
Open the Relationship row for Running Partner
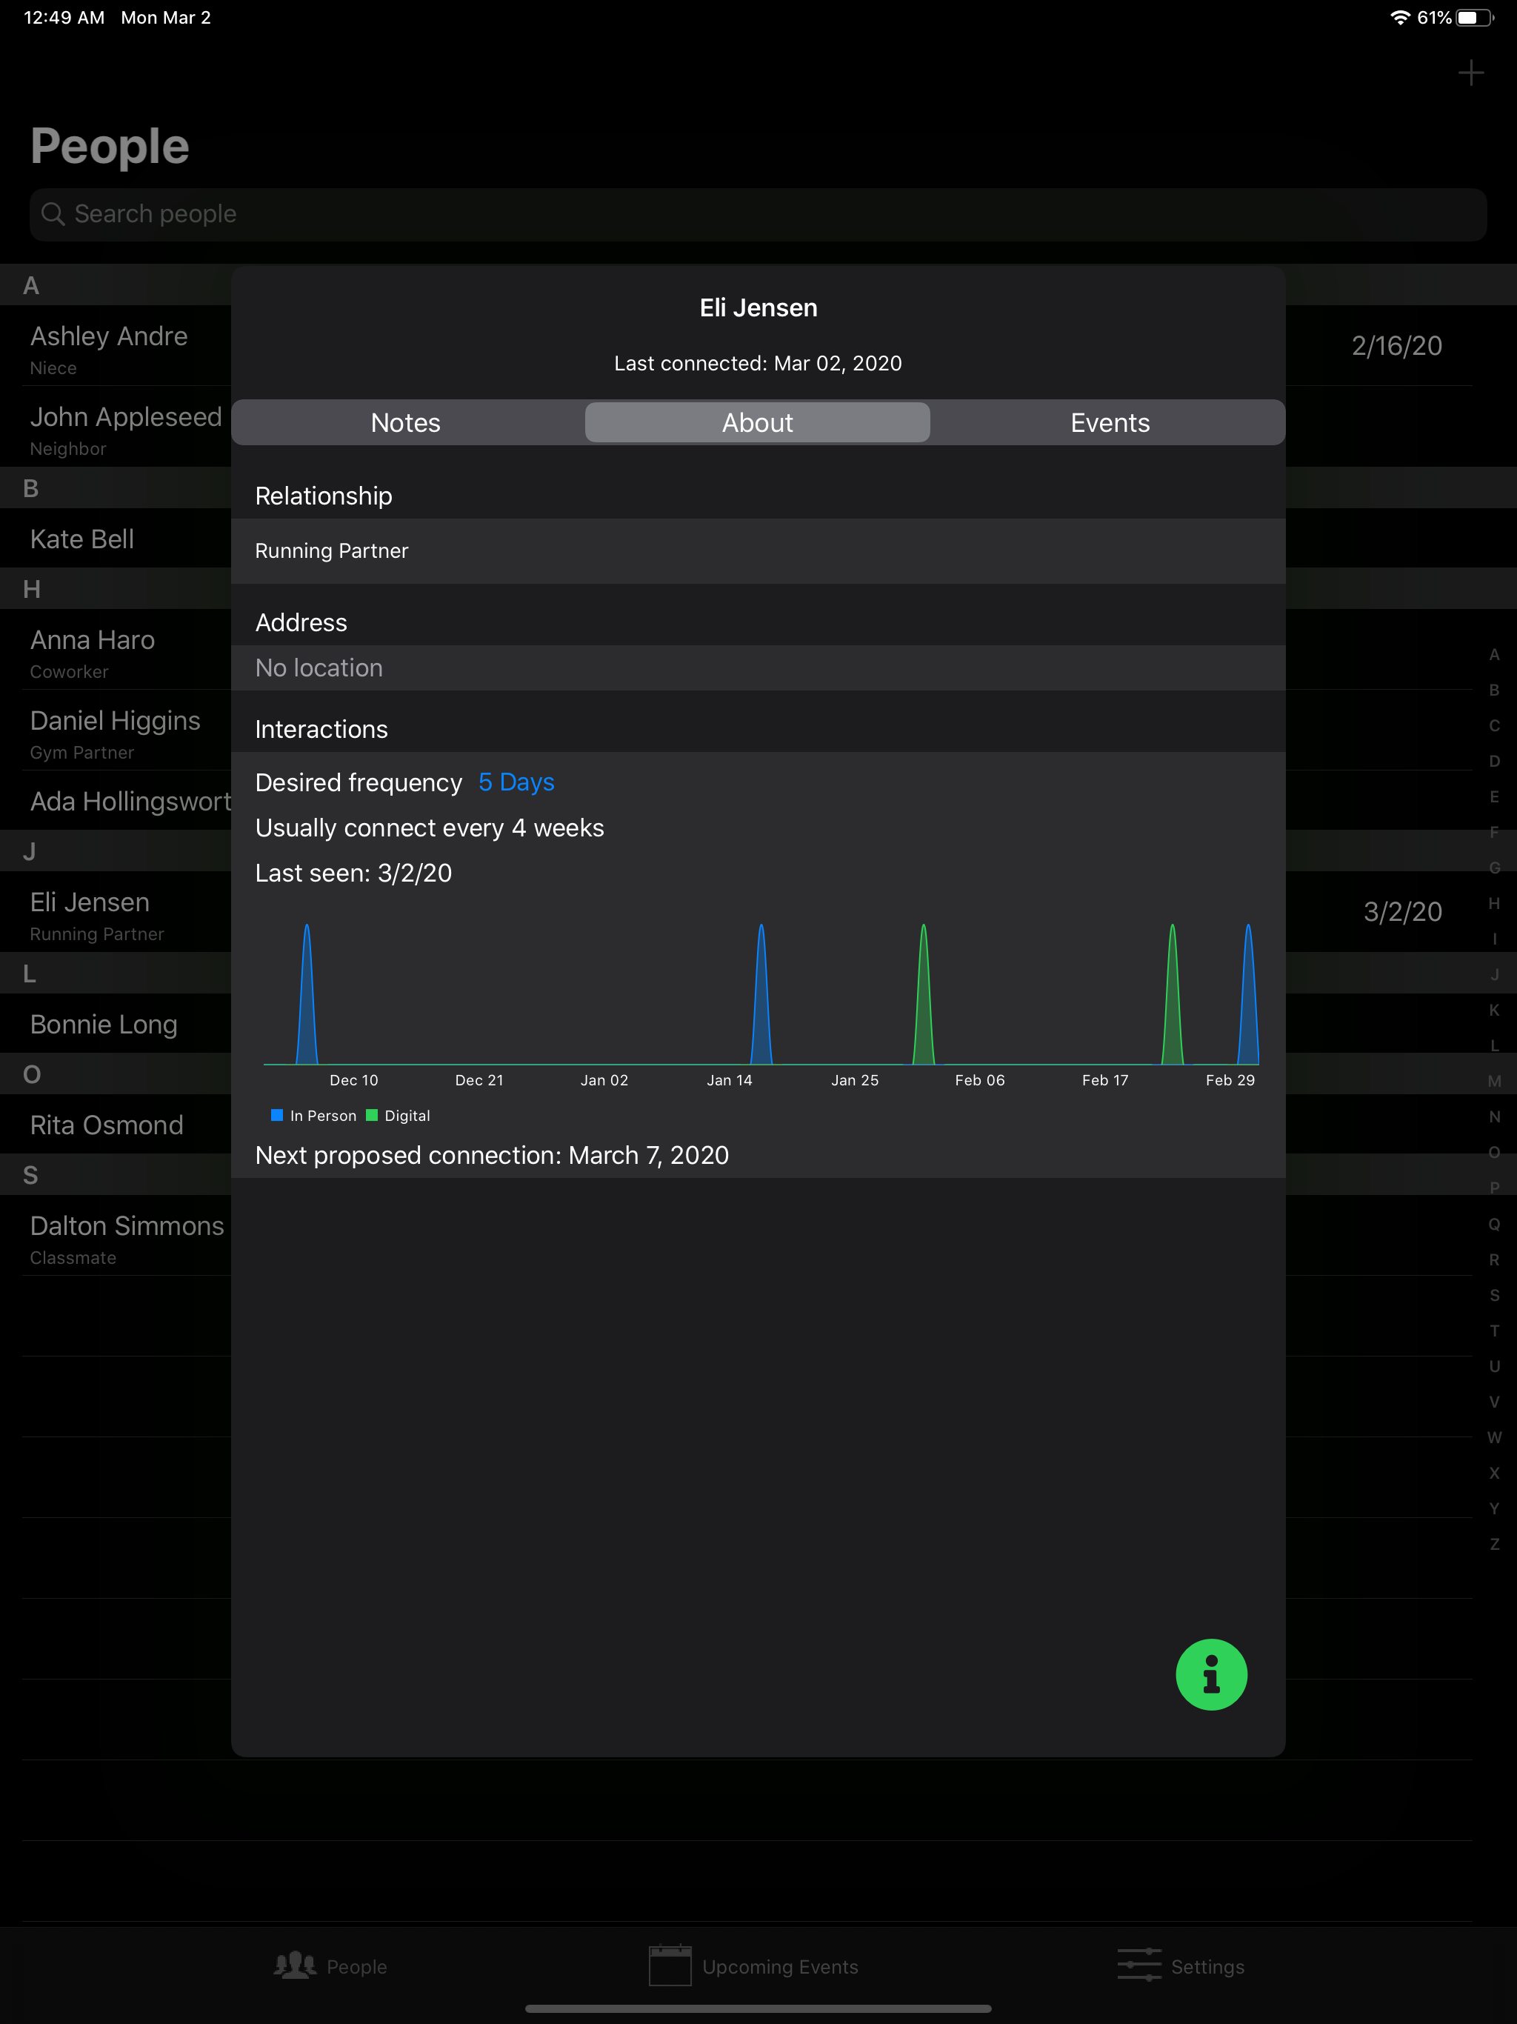[758, 551]
